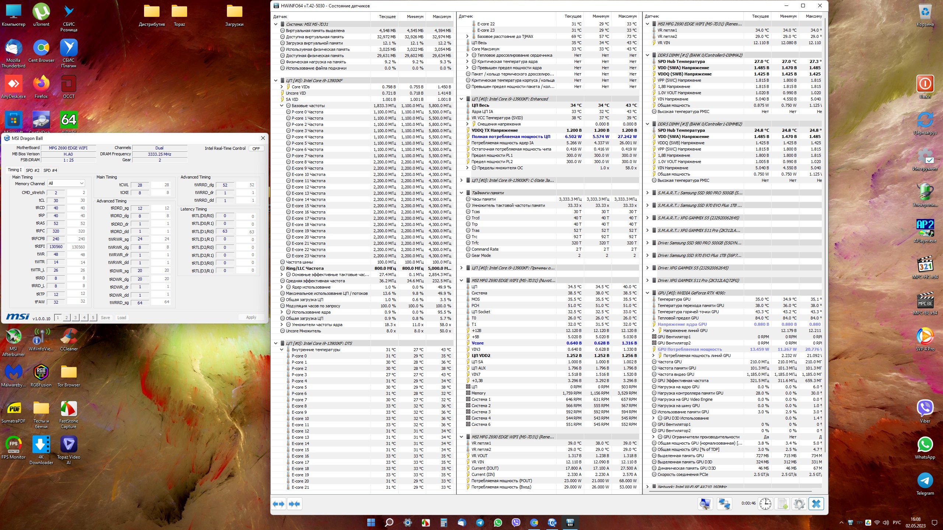
Task: Click the reset min/max clock icon
Action: tap(765, 504)
